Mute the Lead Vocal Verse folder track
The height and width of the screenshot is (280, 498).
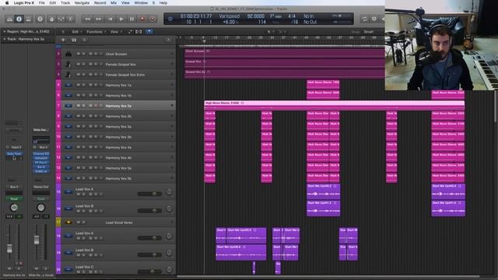[78, 222]
